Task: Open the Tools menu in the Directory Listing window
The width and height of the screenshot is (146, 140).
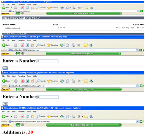Action: tap(29, 4)
